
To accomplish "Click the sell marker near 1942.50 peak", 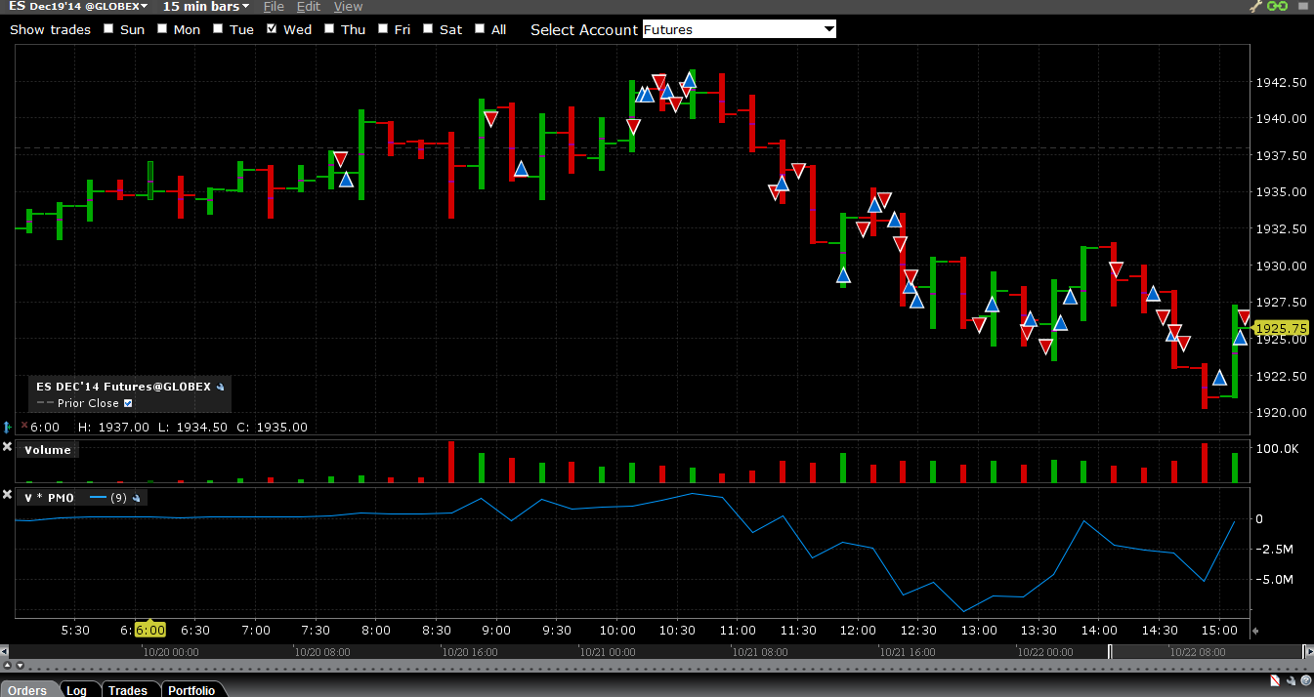I will coord(659,82).
